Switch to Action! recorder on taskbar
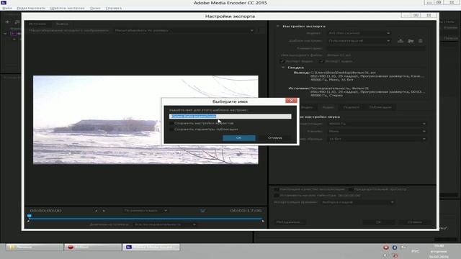Screen dimensions: 461x259 click(x=93, y=247)
